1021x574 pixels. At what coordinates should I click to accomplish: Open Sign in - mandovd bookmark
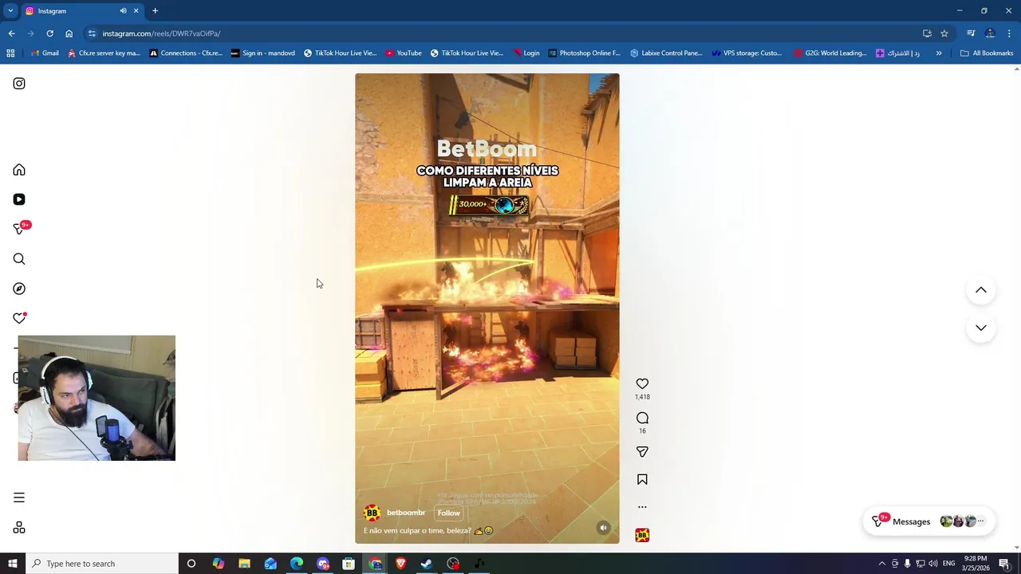(x=262, y=53)
